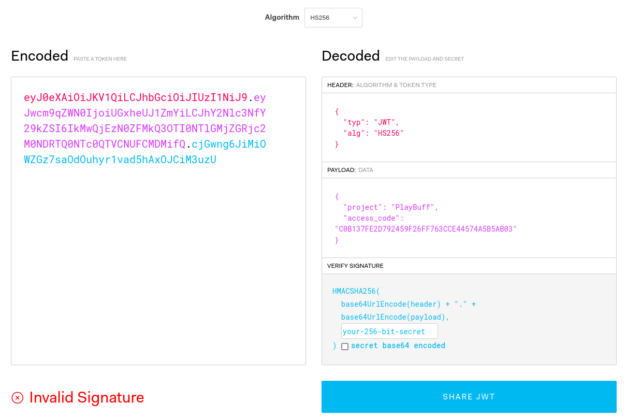Click the dropdown chevron beside HS256
Viewport: 641px width, 416px height.
pos(355,18)
